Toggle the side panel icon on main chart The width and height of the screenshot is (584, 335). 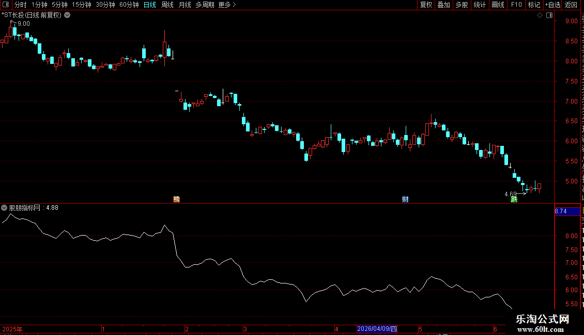[549, 15]
